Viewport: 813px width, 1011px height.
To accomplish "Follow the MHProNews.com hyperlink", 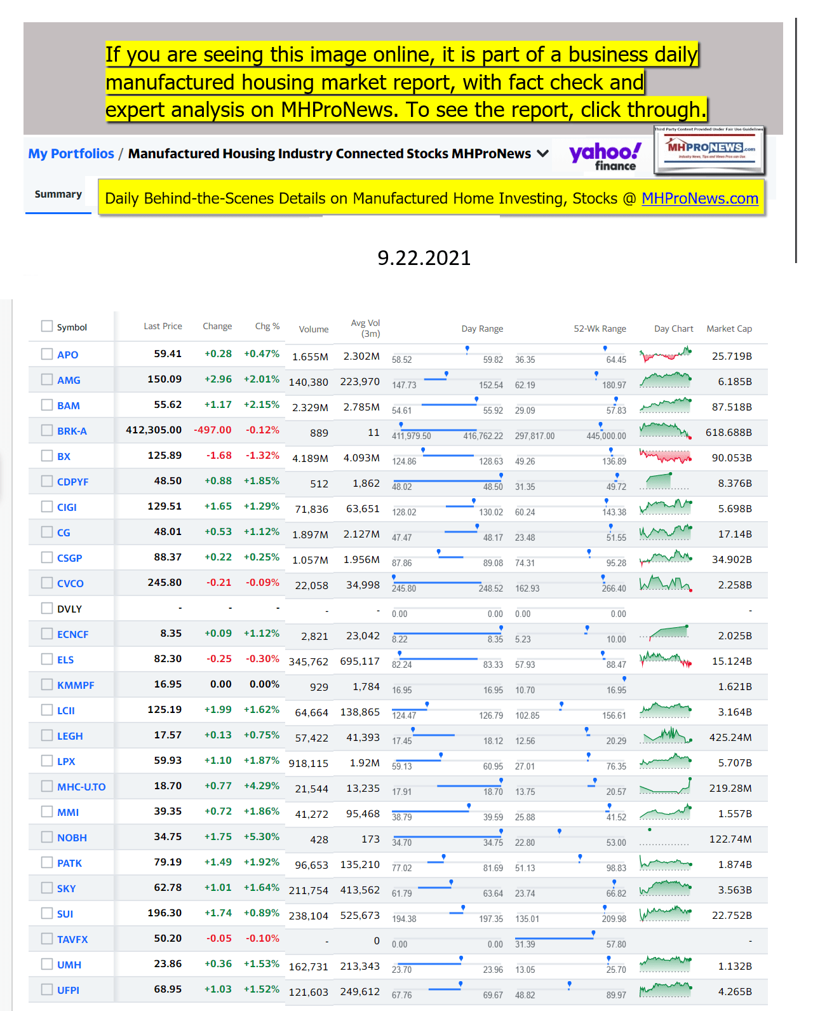I will 700,198.
